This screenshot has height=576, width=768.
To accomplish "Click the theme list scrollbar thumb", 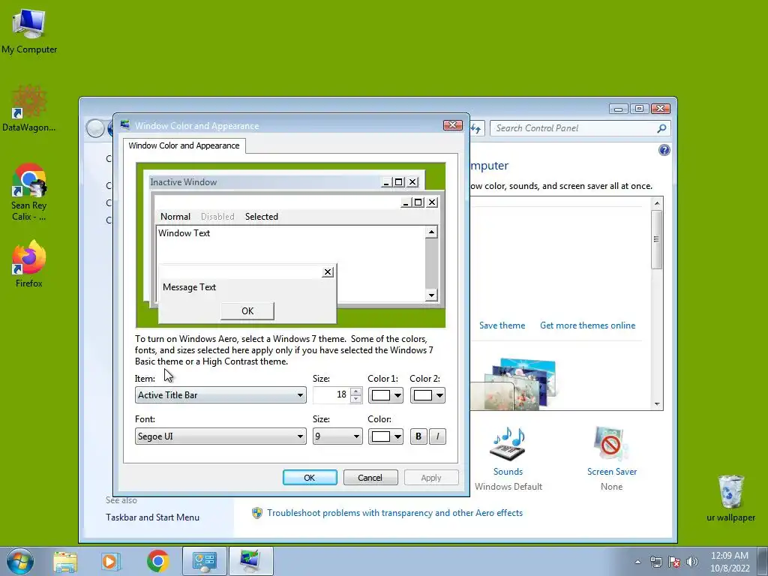I will 657,239.
